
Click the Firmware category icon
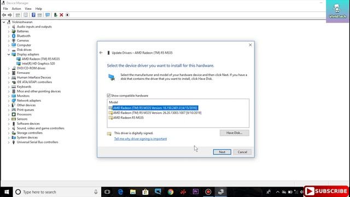(x=14, y=73)
